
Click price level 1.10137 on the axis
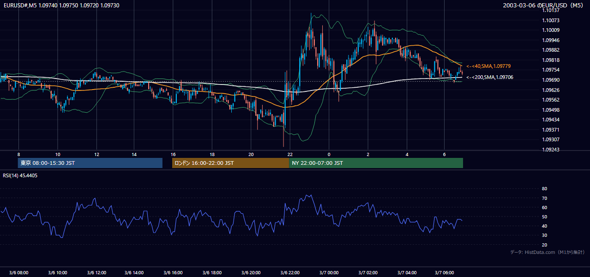551,11
